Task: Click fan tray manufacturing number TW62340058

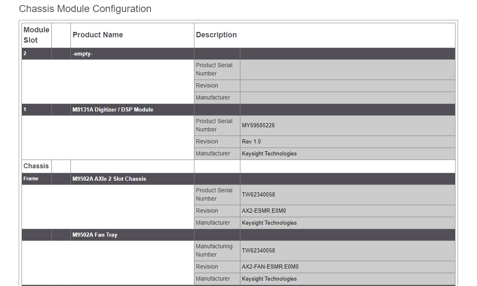Action: pyautogui.click(x=258, y=251)
